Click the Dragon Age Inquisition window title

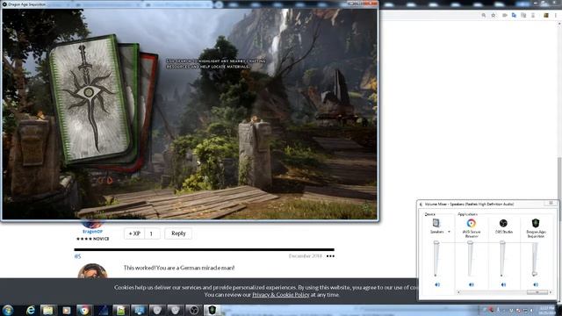tap(27, 4)
